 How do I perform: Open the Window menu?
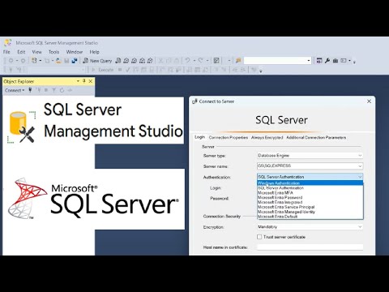[x=75, y=52]
